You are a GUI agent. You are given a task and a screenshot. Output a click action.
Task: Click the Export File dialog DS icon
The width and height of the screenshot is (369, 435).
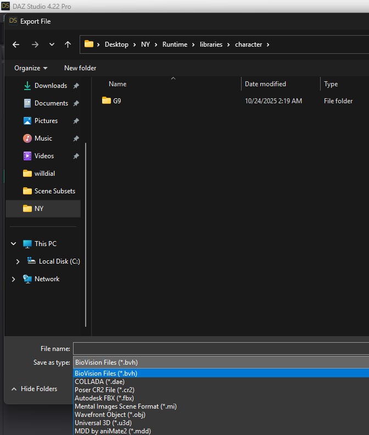click(x=13, y=21)
